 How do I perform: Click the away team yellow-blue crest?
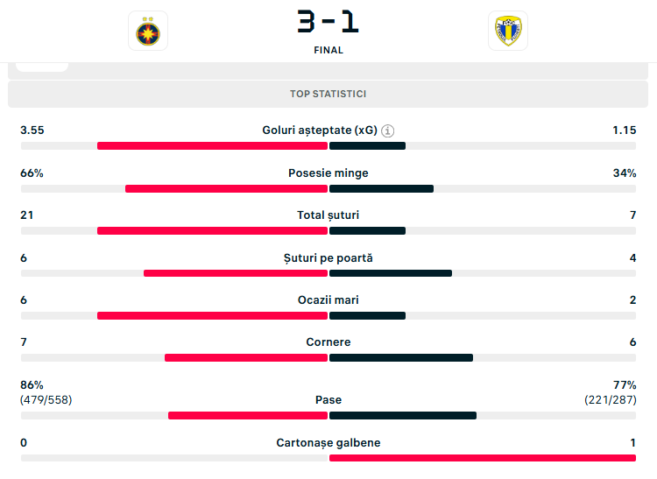click(x=507, y=32)
